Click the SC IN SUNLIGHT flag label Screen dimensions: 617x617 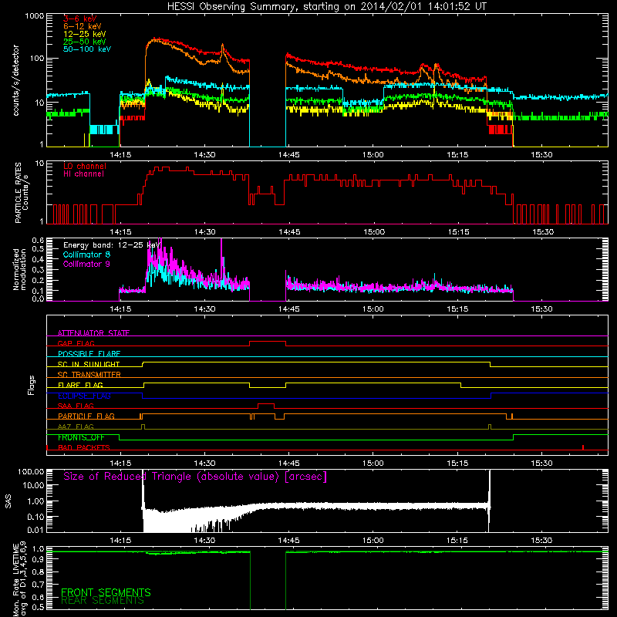(x=89, y=364)
